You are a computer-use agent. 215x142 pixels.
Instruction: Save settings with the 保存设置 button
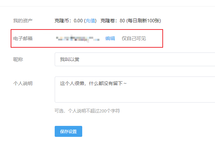coord(68,131)
